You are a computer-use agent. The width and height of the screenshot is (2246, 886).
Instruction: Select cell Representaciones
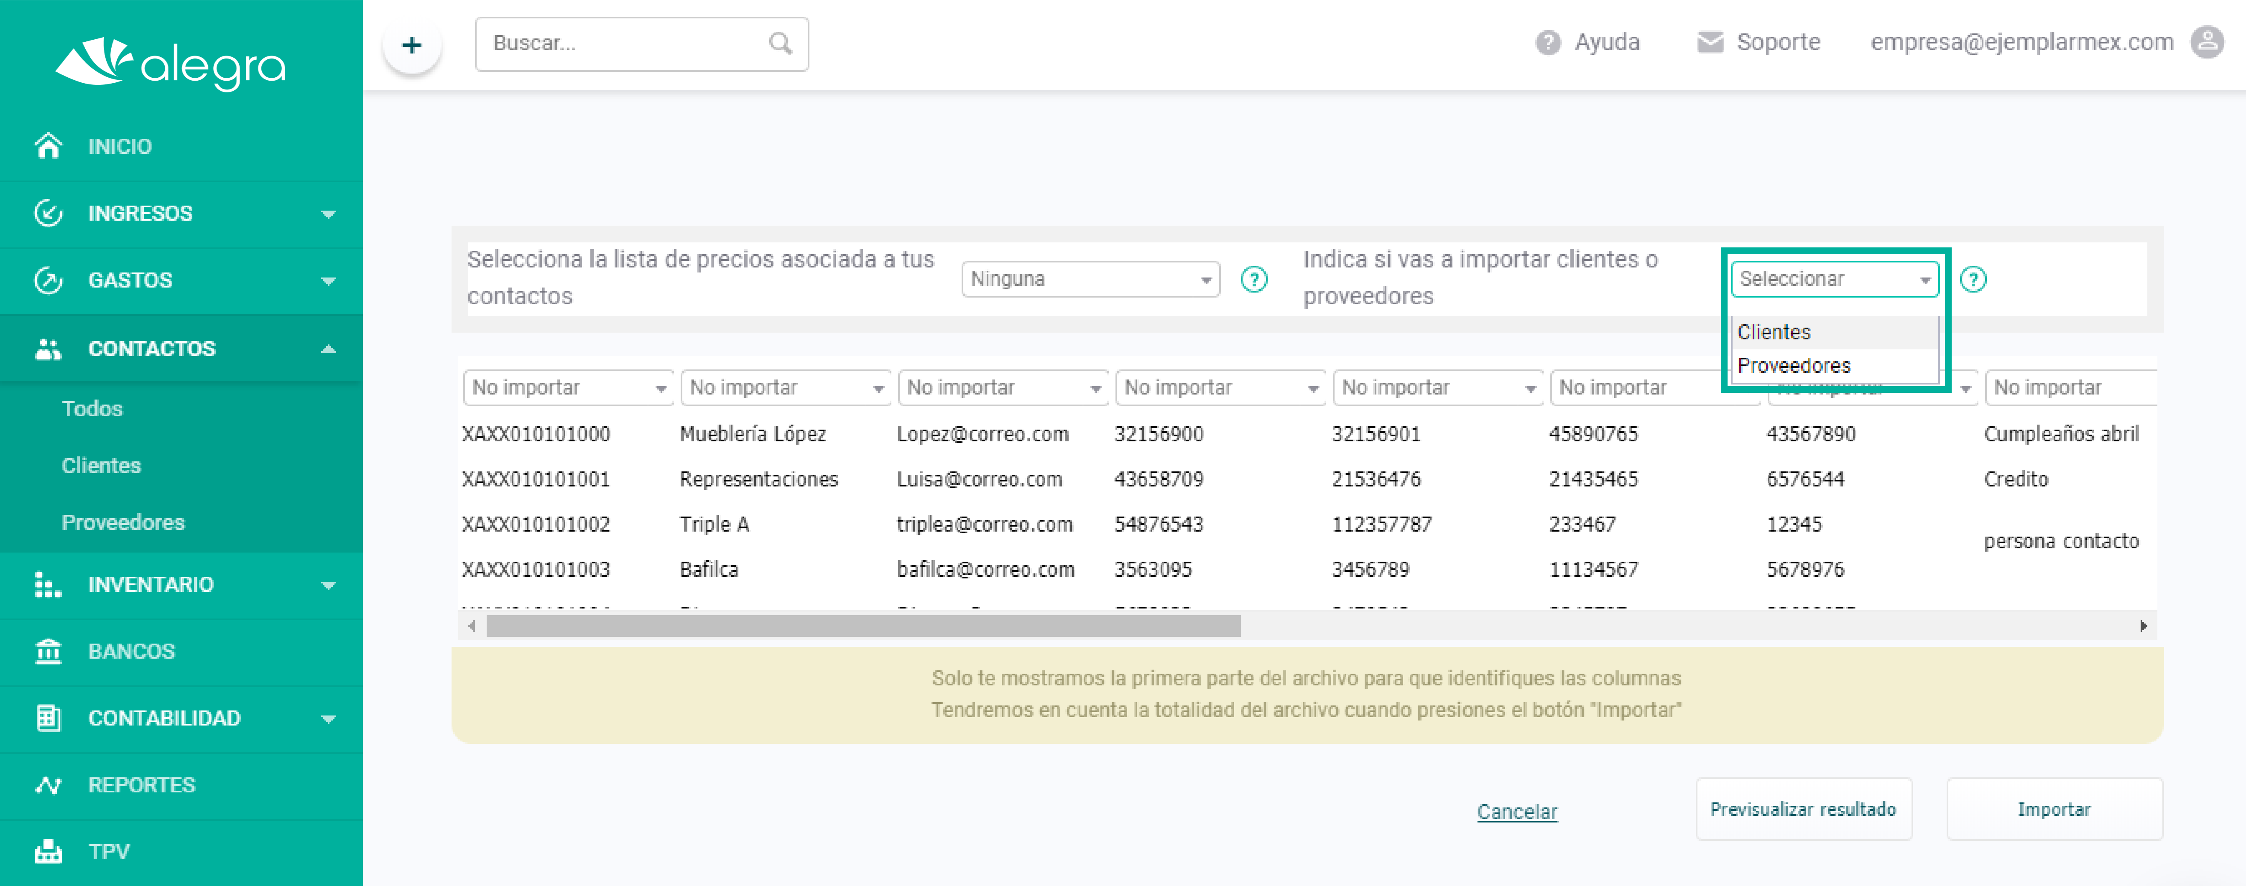pyautogui.click(x=758, y=479)
